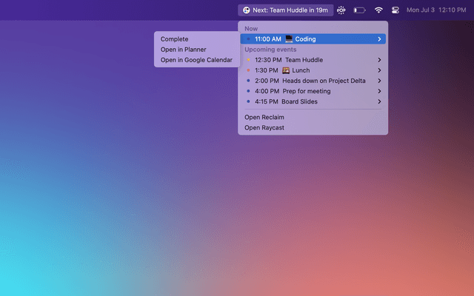Click the Reclaim icon in menu bar
The image size is (474, 296).
coord(246,10)
